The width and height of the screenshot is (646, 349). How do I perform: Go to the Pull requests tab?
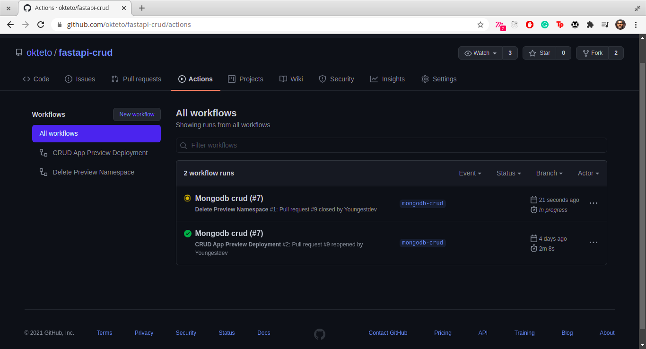point(136,79)
